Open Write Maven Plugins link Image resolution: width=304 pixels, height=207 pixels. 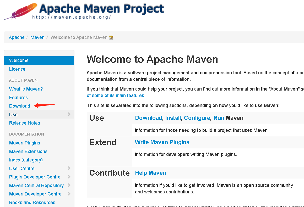coord(162,142)
